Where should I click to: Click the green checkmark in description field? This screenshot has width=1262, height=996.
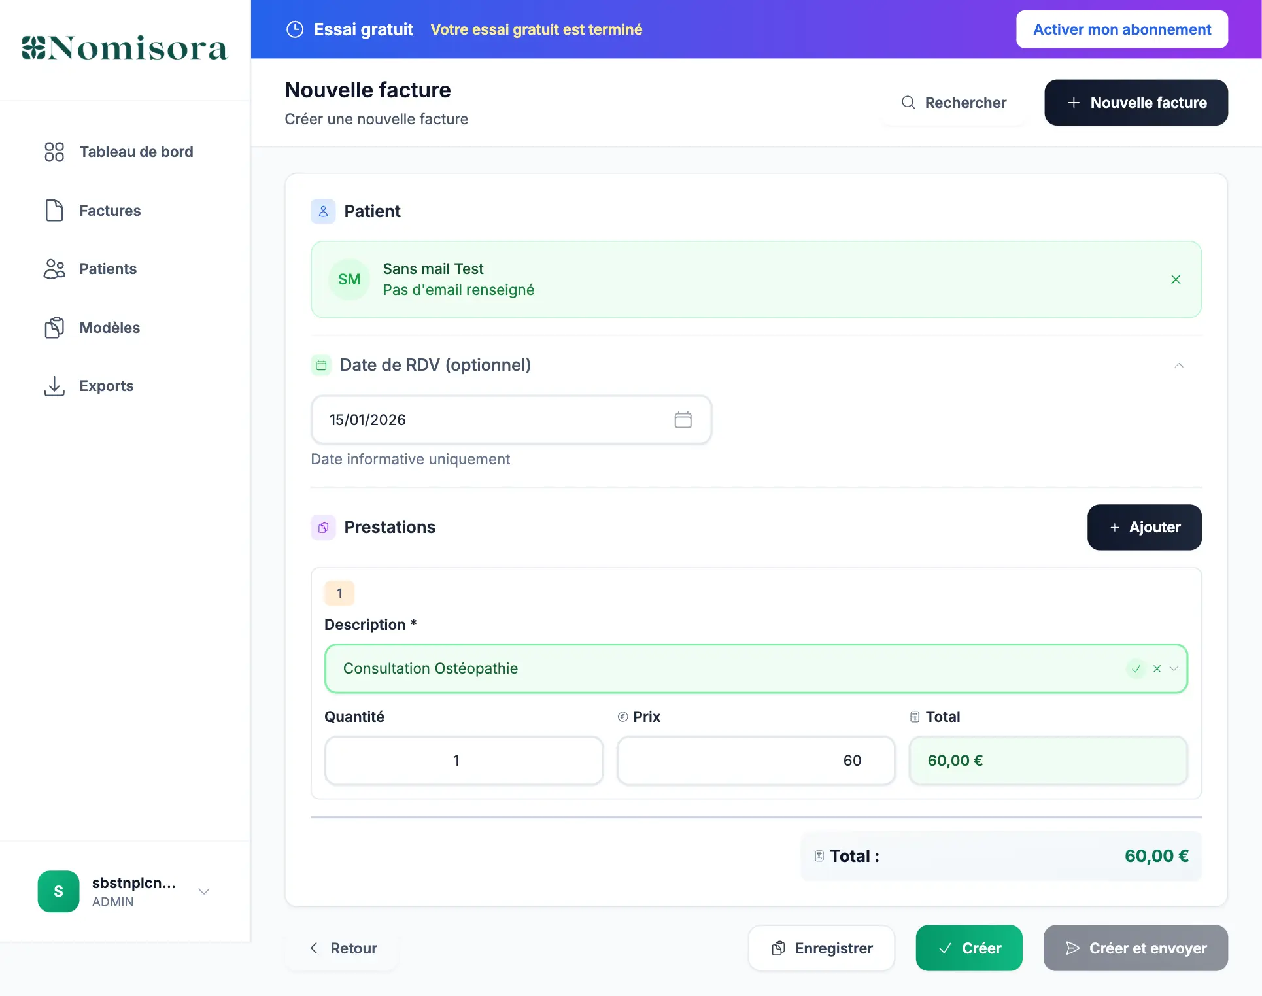(x=1136, y=668)
